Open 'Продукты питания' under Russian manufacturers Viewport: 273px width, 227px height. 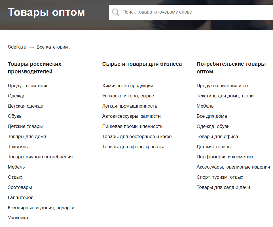coord(28,86)
